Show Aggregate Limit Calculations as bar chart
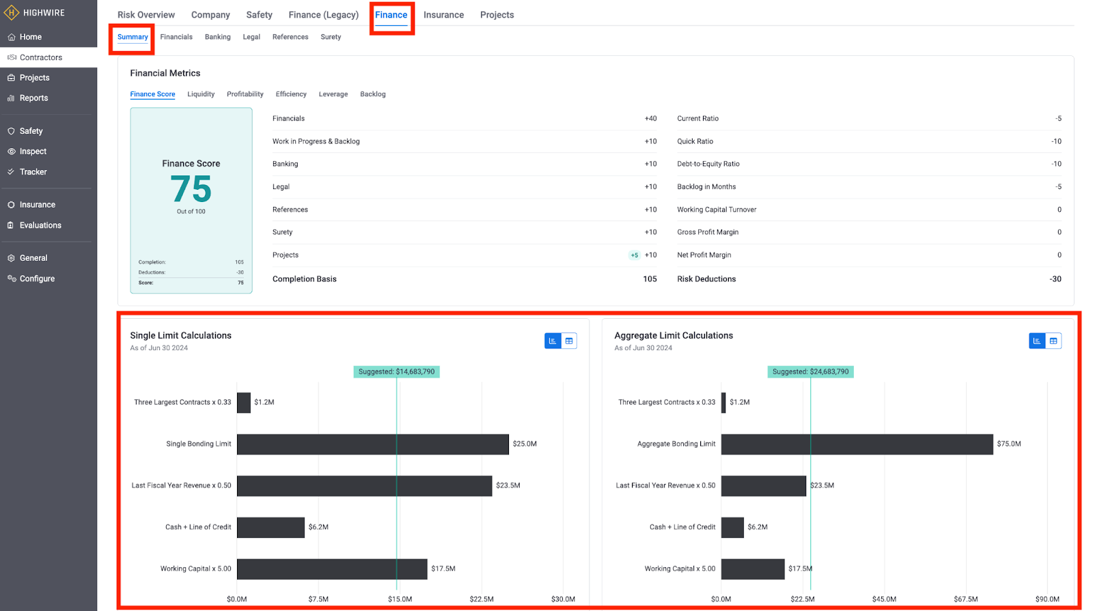The height and width of the screenshot is (611, 1093). coord(1037,341)
